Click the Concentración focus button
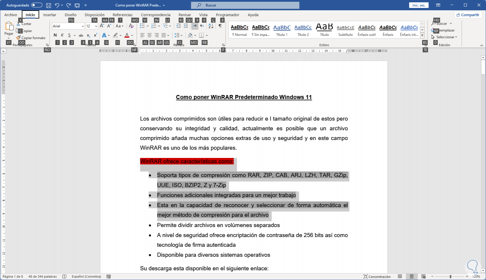486x280 pixels. 377,276
